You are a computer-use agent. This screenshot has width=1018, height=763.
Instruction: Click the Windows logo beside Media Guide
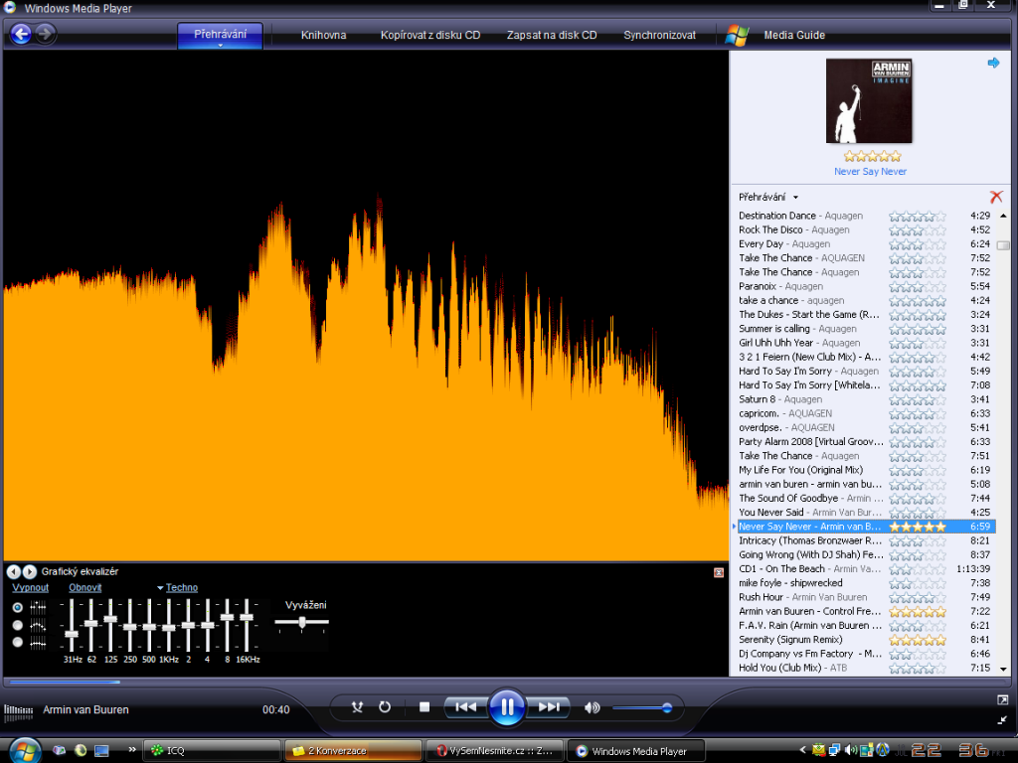coord(737,35)
